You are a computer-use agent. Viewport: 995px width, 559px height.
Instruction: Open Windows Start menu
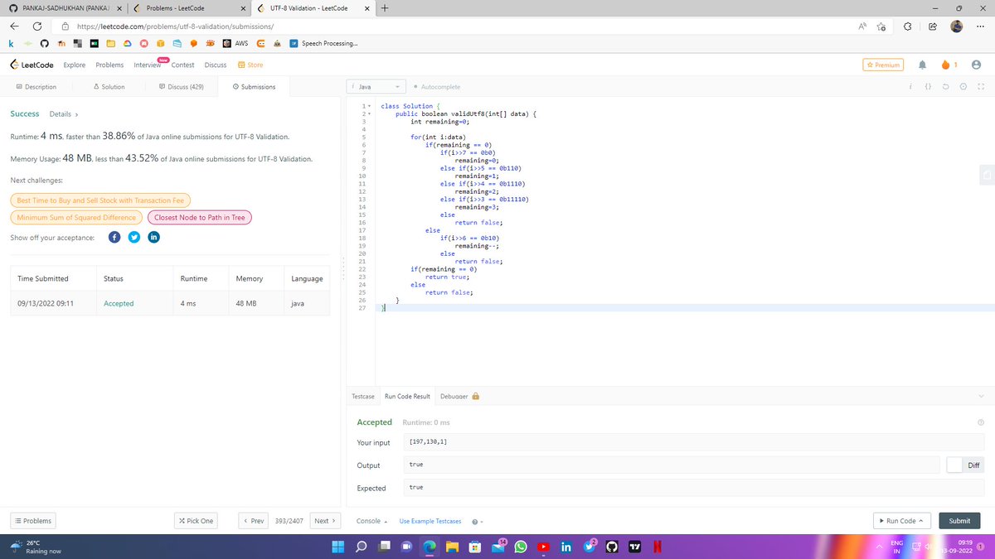click(x=339, y=547)
